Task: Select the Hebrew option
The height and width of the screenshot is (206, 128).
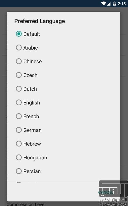Action: pos(19,144)
